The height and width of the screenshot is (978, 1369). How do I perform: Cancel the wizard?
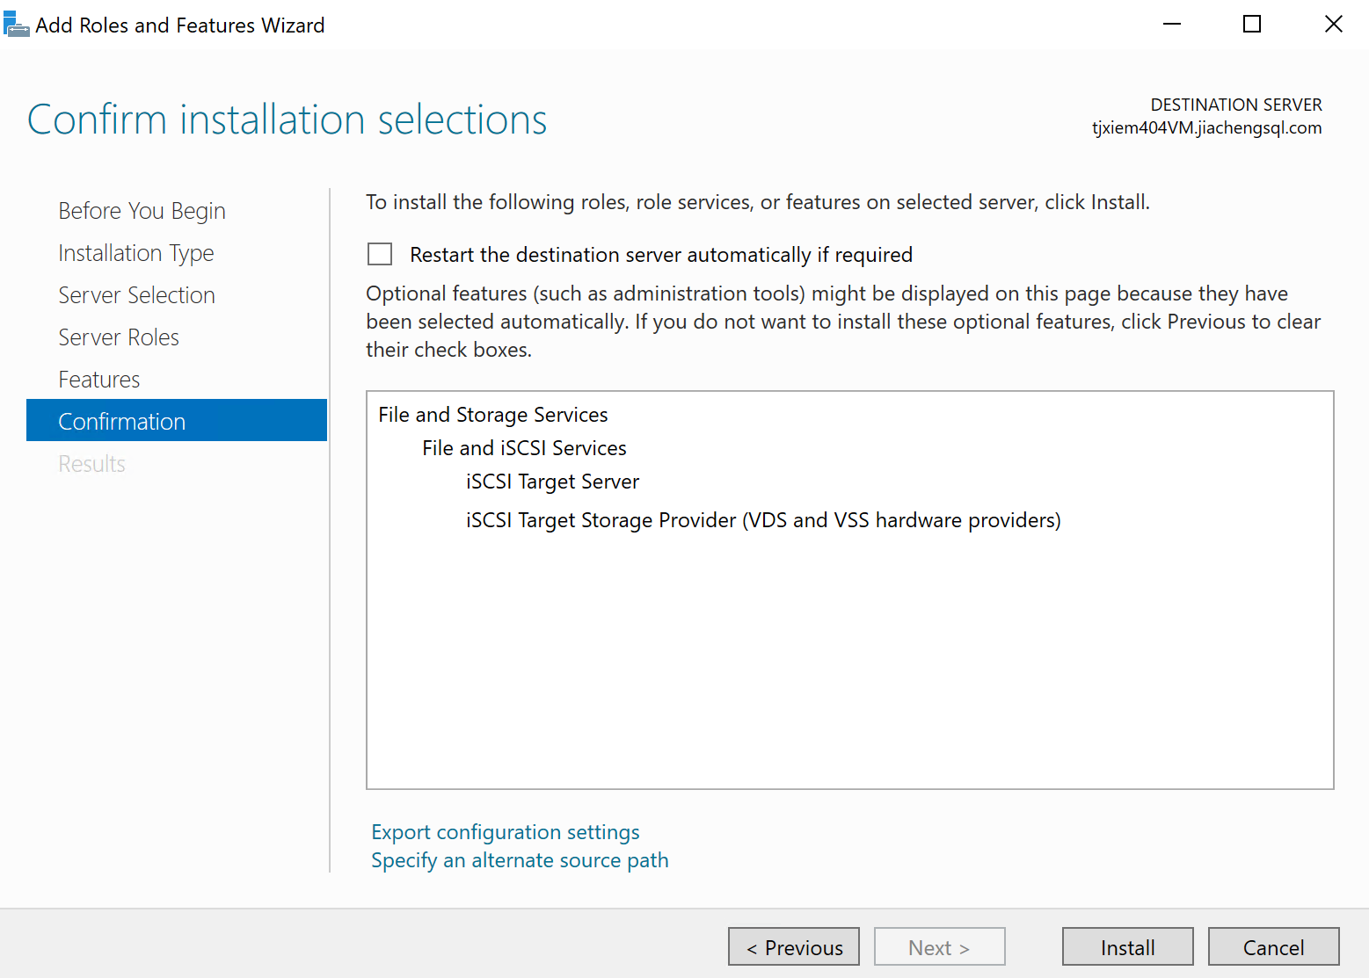[x=1272, y=947]
